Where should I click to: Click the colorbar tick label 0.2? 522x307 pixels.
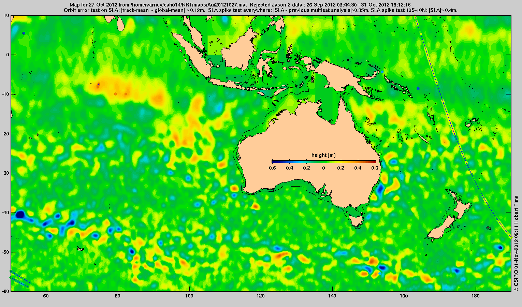341,168
